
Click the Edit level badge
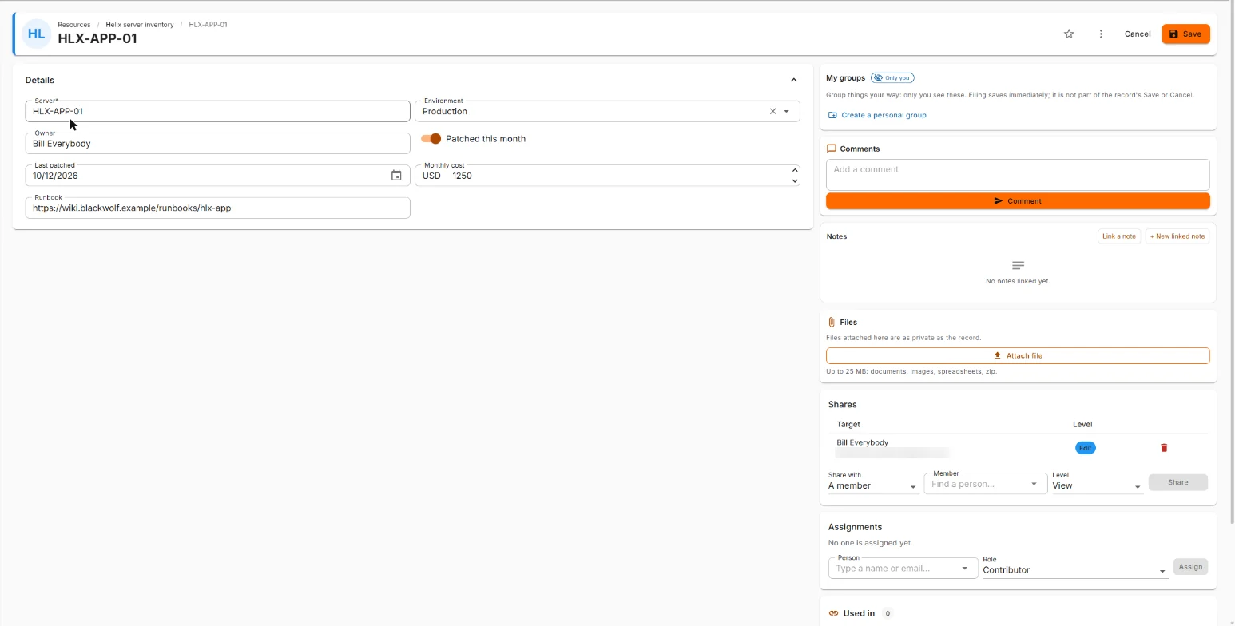pos(1085,448)
